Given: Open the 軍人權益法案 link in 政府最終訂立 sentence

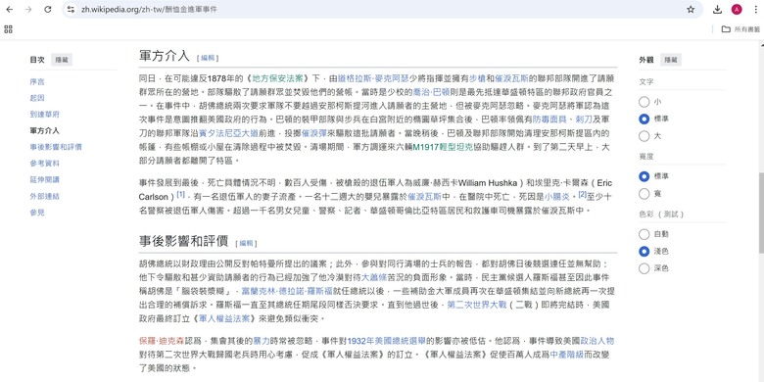Looking at the screenshot, I should (x=224, y=319).
